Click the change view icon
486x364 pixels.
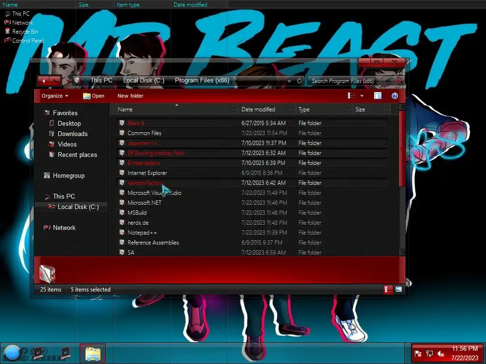pos(352,96)
